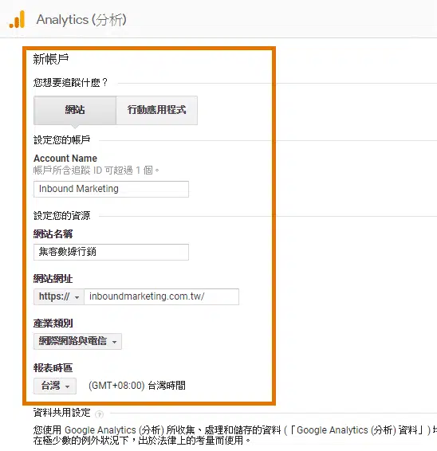Open the 台灣 country time zone dropdown
This screenshot has width=437, height=451.
(x=55, y=386)
